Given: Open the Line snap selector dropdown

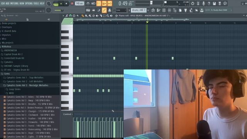Looking at the screenshot, I should (x=121, y=10).
